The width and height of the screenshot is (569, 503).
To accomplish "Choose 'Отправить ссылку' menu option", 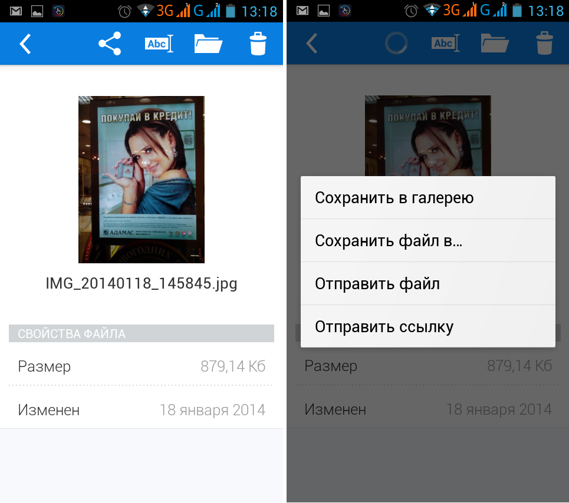I will point(428,326).
